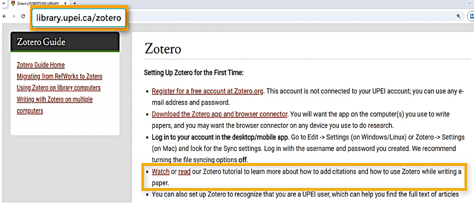Open Migrating from RefWorks to Zotero link
Viewport: 474px width, 203px height.
point(59,76)
